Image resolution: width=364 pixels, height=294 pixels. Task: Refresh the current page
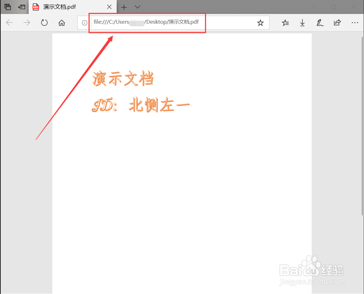coord(44,23)
